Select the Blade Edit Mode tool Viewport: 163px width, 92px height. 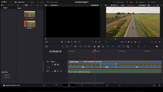coord(75,47)
